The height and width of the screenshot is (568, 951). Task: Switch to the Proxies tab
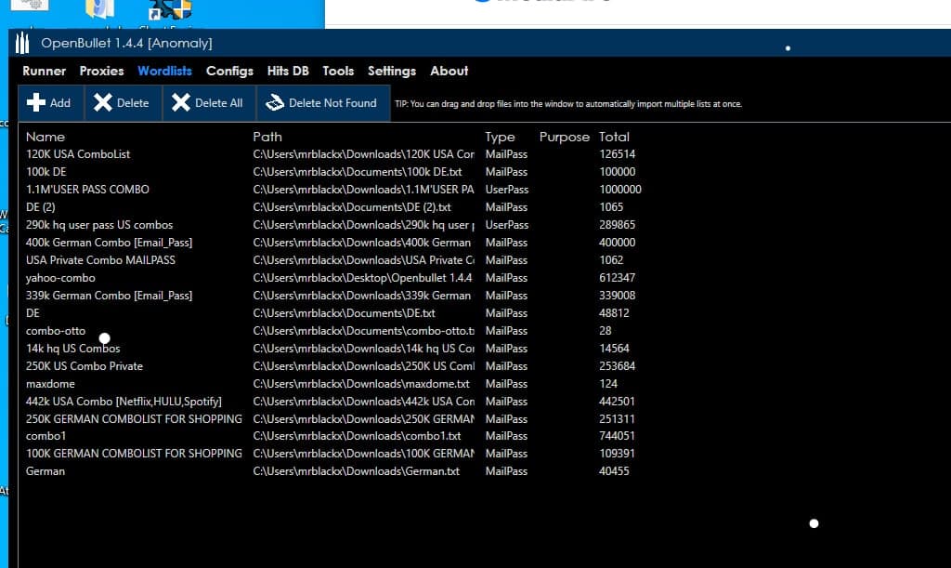coord(101,71)
